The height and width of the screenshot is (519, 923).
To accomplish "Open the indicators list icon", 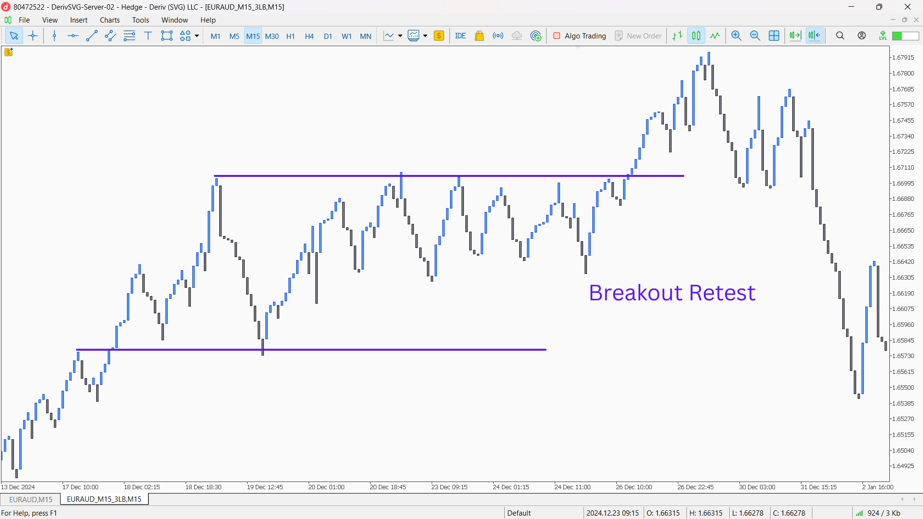I will pyautogui.click(x=413, y=36).
